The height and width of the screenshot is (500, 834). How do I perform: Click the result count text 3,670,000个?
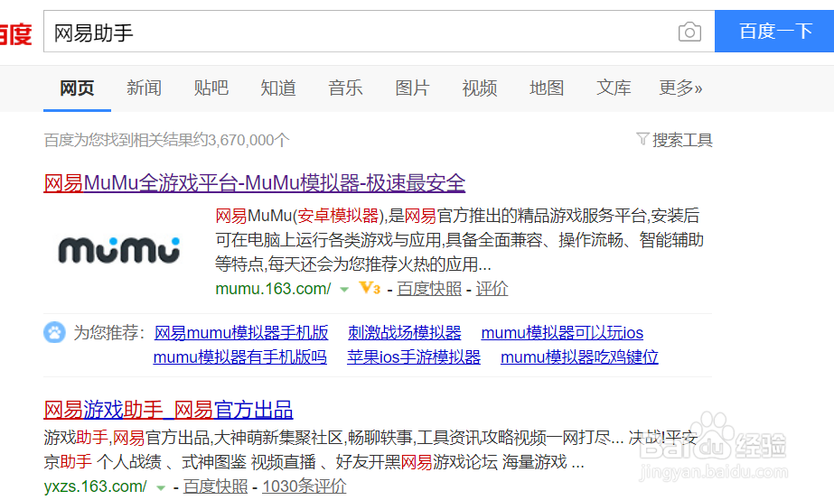coord(248,140)
